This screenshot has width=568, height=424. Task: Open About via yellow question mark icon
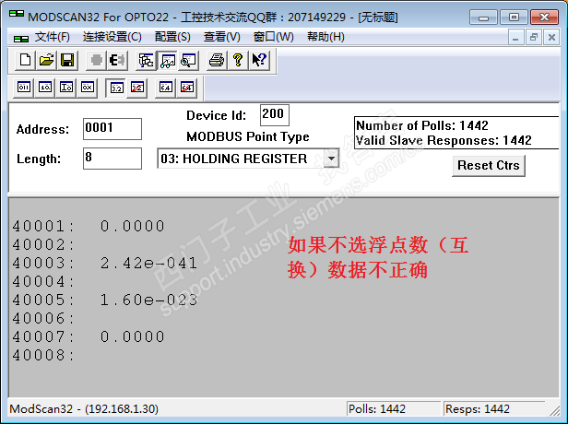click(238, 60)
